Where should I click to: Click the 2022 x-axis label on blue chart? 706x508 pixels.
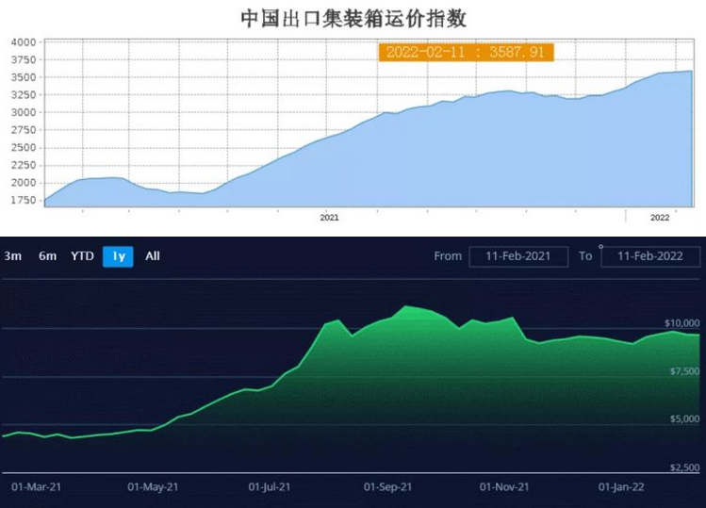point(660,218)
